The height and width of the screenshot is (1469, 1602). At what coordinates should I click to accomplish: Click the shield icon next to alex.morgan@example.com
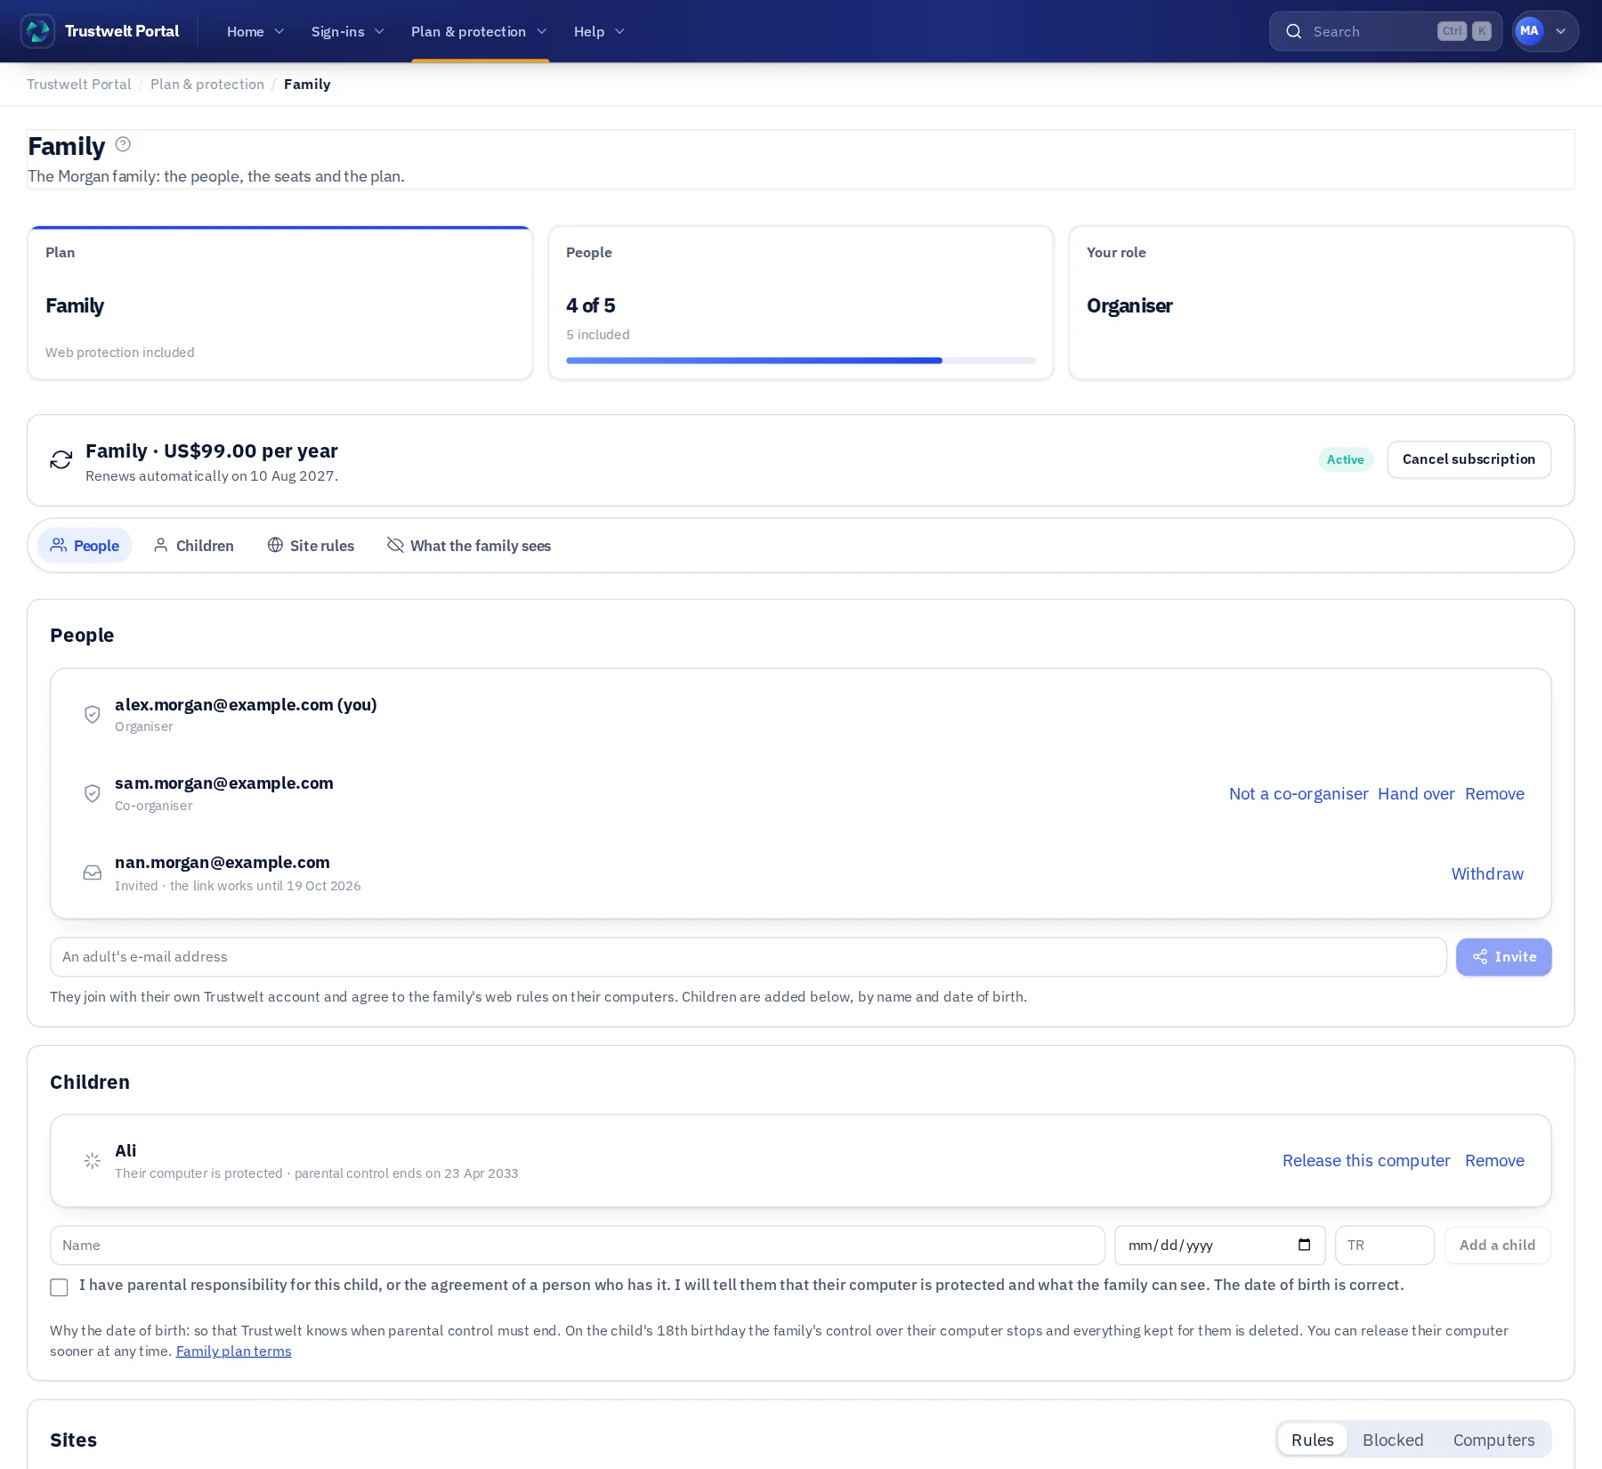(x=92, y=714)
